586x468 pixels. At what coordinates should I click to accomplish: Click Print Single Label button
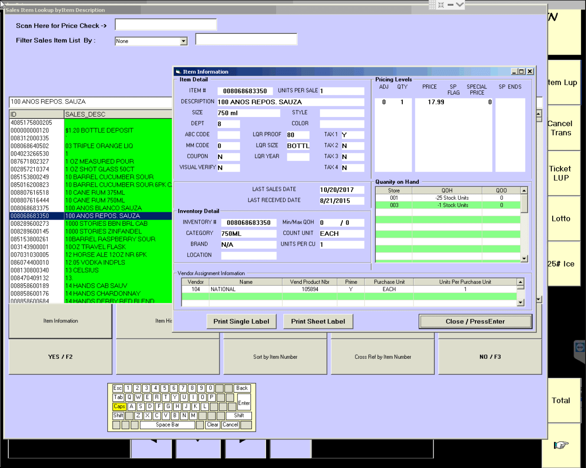point(241,322)
